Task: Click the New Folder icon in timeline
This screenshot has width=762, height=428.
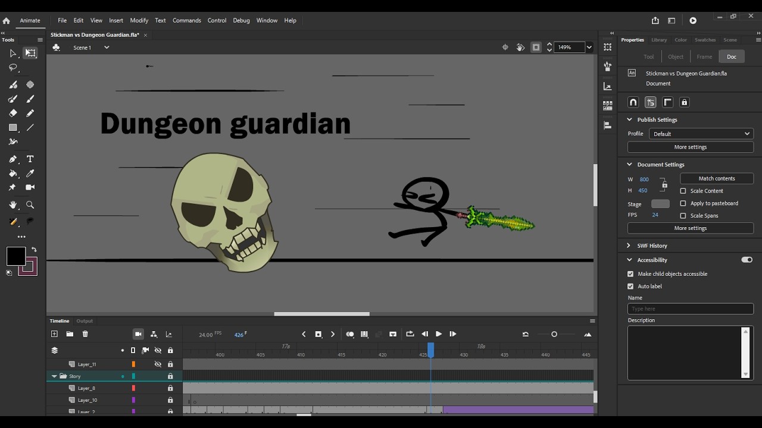Action: point(70,334)
